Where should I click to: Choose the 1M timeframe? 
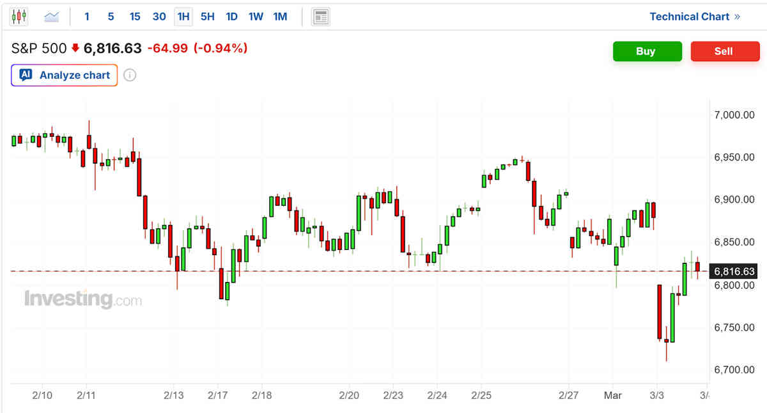tap(280, 17)
